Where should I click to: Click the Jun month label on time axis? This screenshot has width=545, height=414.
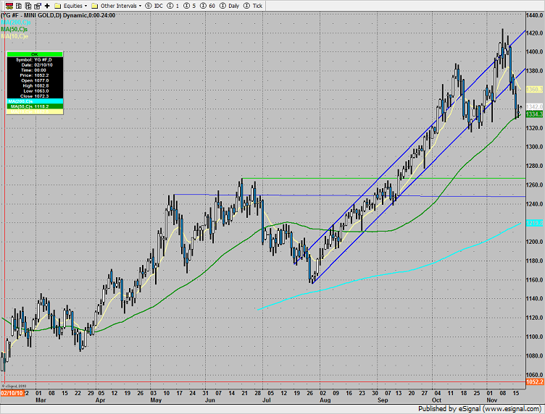coord(210,400)
